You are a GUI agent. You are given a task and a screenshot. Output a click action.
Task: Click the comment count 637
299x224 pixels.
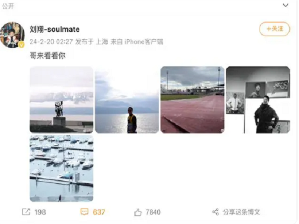coord(99,212)
